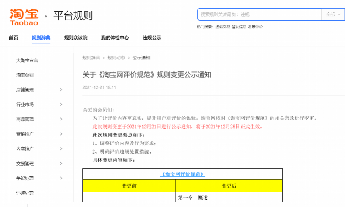This screenshot has height=207, width=345.
Task: Click the 规则动态 breadcrumb link
Action: (116, 58)
